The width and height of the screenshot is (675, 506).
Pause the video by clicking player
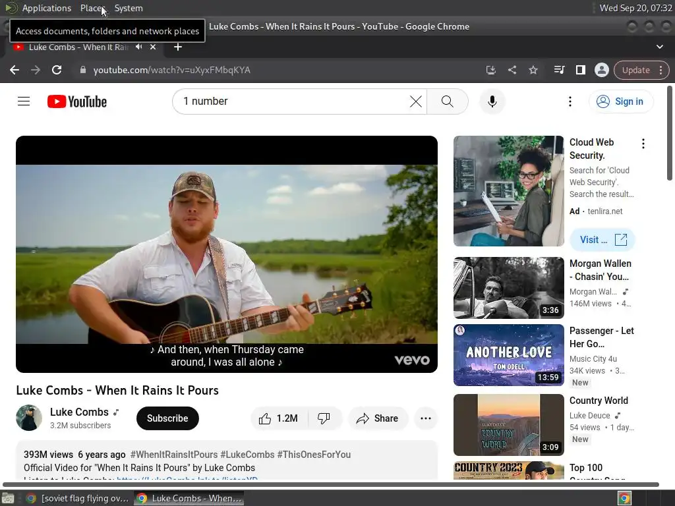click(227, 254)
